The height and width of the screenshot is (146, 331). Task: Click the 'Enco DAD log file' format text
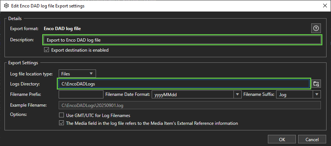click(62, 28)
